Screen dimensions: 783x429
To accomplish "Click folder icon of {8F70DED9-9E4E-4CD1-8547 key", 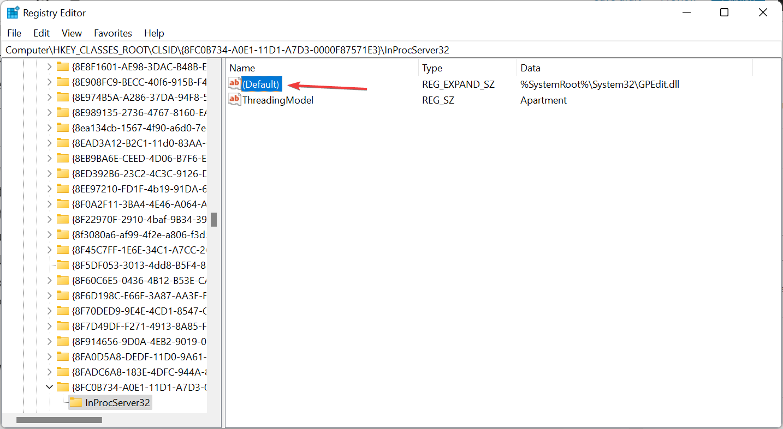I will pos(62,311).
